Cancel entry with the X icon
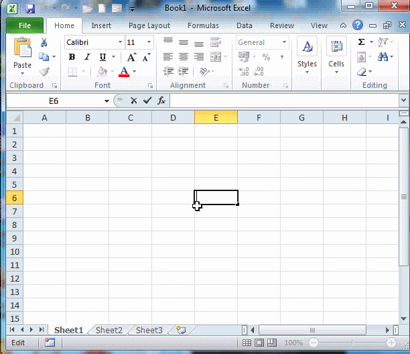This screenshot has width=410, height=354. click(x=134, y=101)
